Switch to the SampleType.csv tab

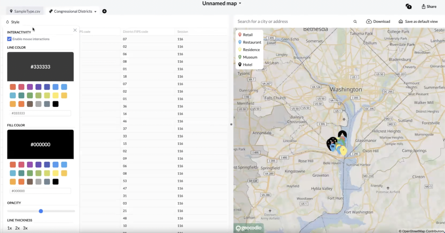25,11
